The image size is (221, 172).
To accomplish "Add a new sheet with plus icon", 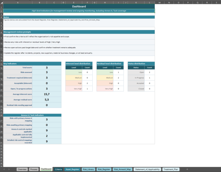I will [x=187, y=169].
